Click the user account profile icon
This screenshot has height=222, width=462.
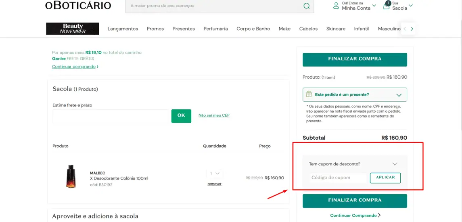(336, 6)
